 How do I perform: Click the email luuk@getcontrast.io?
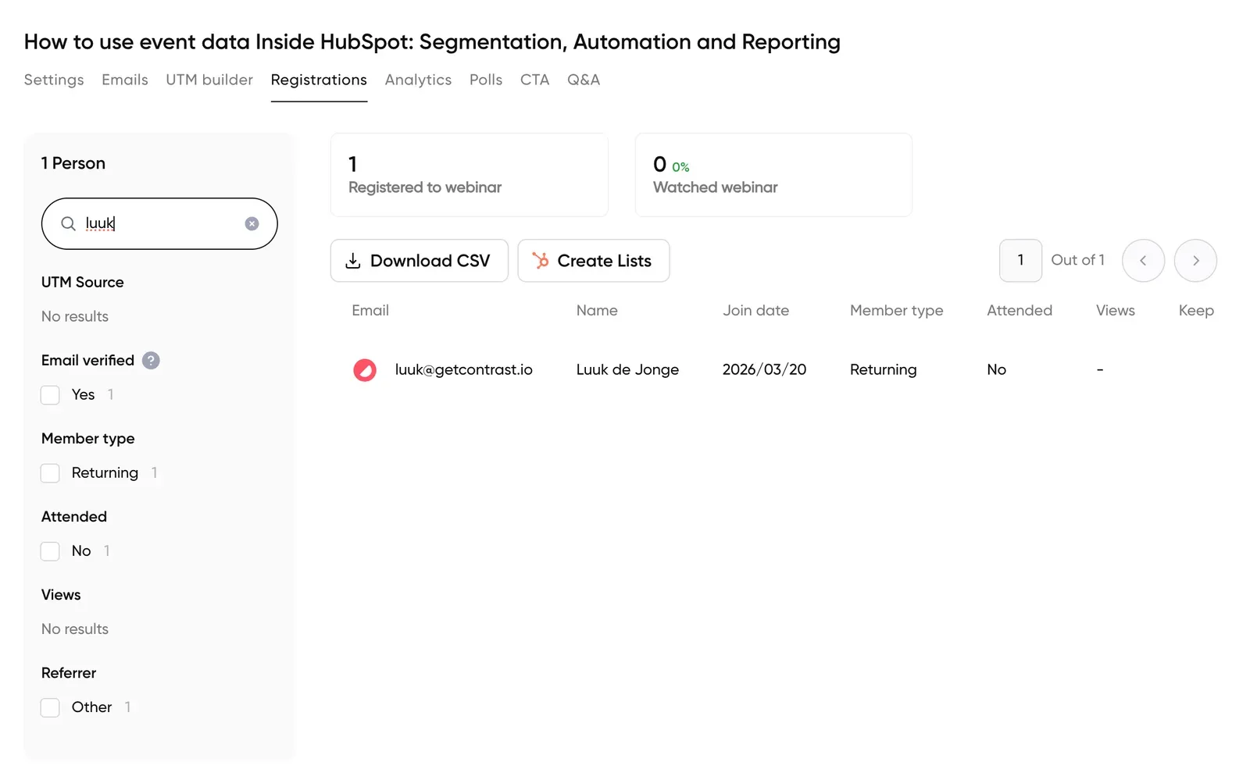[x=464, y=370]
